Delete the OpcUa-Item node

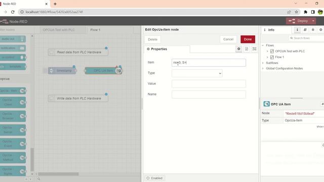[153, 39]
